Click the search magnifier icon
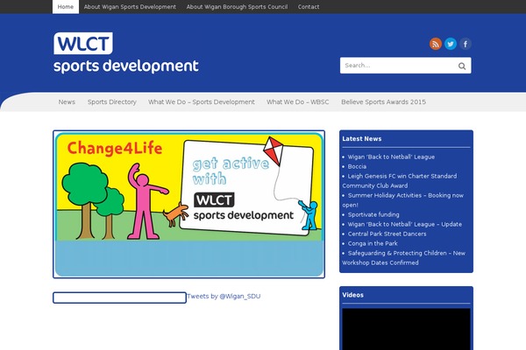The image size is (526, 350). (x=462, y=66)
